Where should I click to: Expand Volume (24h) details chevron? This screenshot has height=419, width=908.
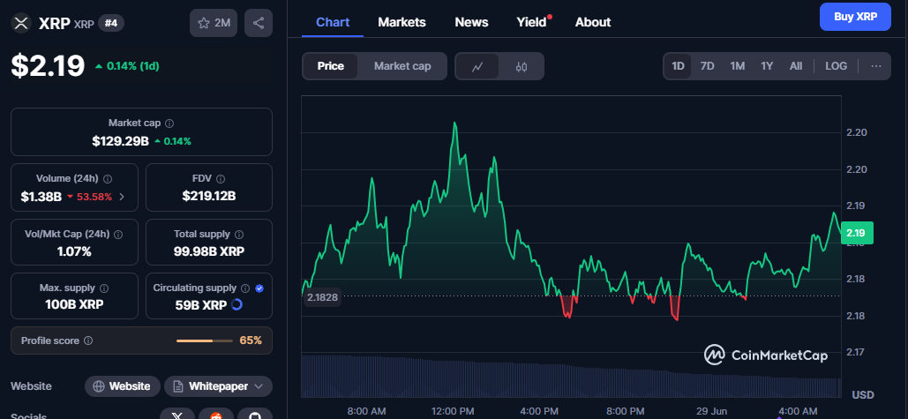point(122,197)
